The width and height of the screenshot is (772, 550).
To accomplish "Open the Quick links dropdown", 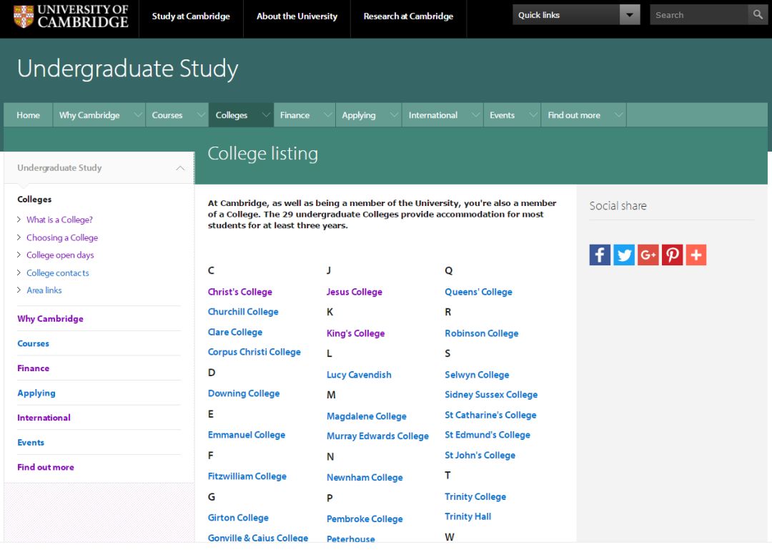I will coord(576,15).
